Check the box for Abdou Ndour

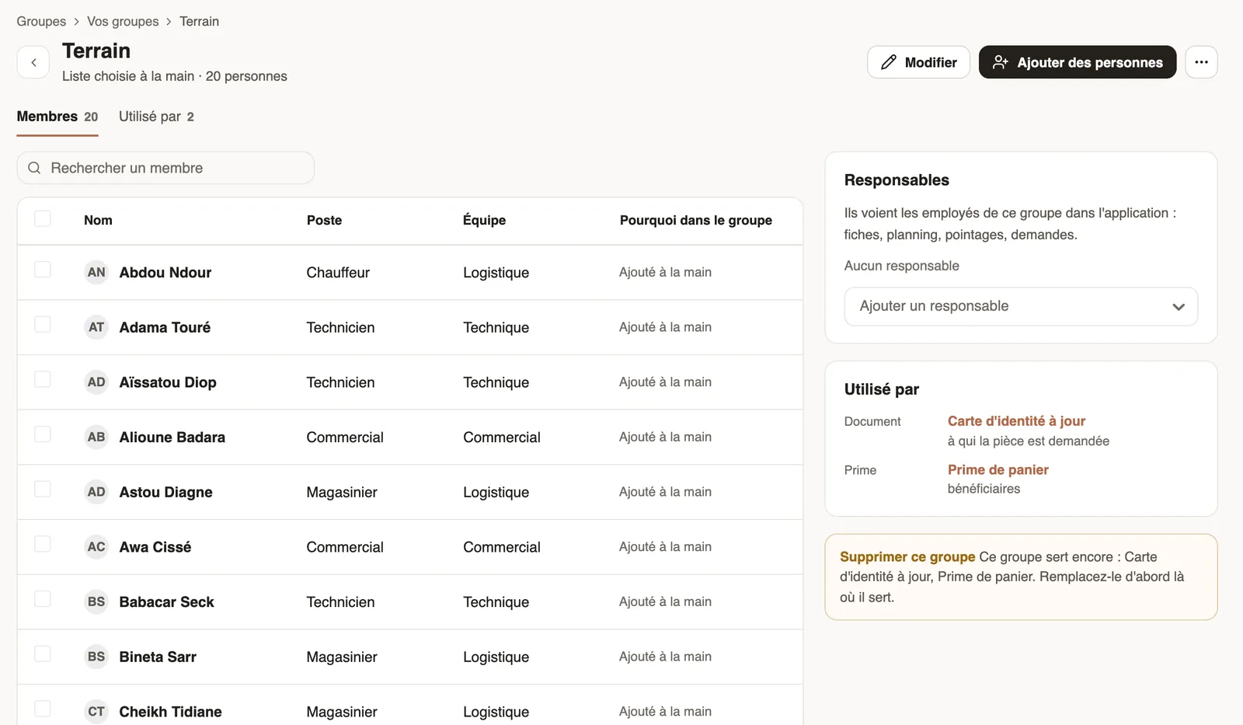click(43, 270)
